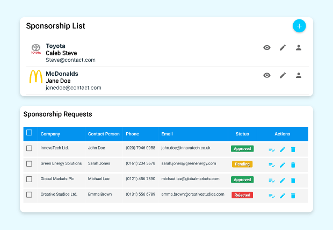Delete the InnovaTech Ltd. request
333x230 pixels.
pyautogui.click(x=293, y=149)
